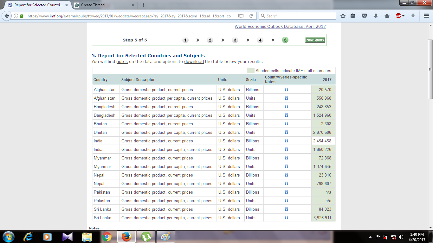Screen dimensions: 433x243
Task: Select Myanmar's GDP value 72.368
Action: click(x=325, y=158)
